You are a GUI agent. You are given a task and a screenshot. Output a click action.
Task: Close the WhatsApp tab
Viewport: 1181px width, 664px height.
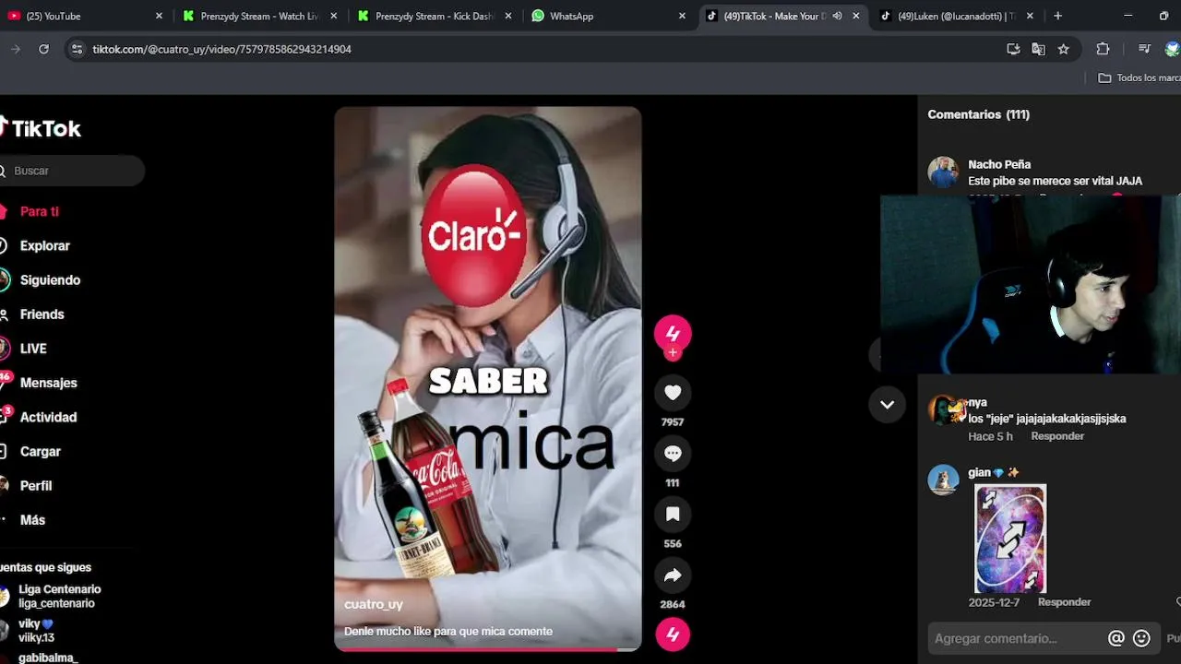(682, 16)
